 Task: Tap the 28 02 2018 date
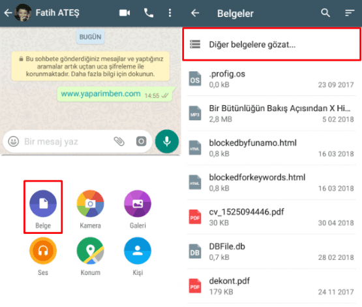pyautogui.click(x=336, y=257)
